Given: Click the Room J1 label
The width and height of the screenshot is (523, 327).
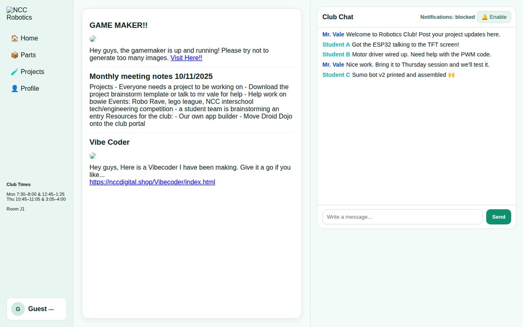Looking at the screenshot, I should click(x=16, y=209).
